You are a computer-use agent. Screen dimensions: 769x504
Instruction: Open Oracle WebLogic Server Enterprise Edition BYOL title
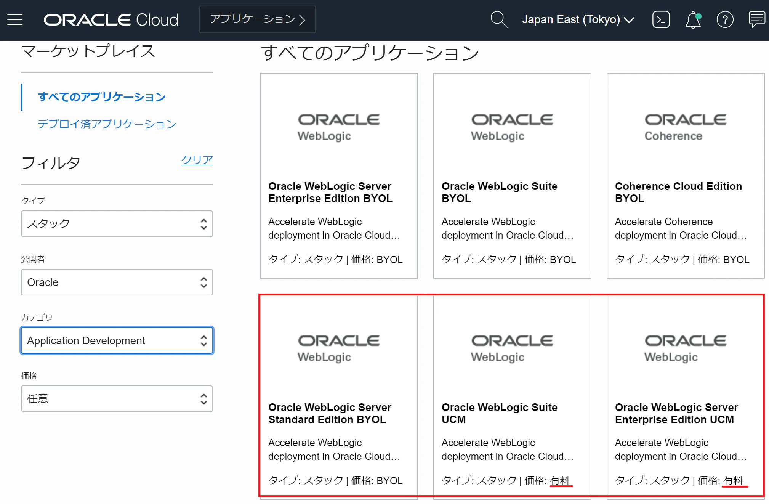tap(330, 192)
